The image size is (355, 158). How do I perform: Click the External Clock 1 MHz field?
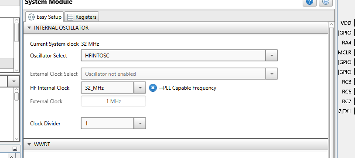tap(113, 101)
